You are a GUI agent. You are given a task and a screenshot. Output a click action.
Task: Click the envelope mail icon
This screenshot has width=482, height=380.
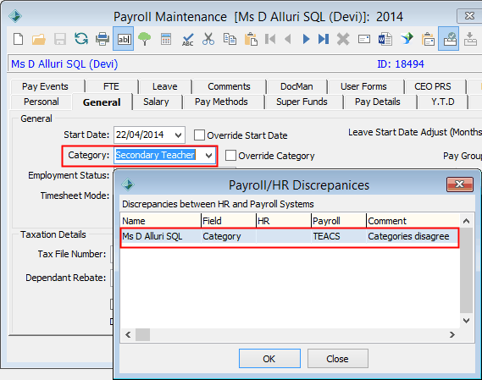click(364, 39)
